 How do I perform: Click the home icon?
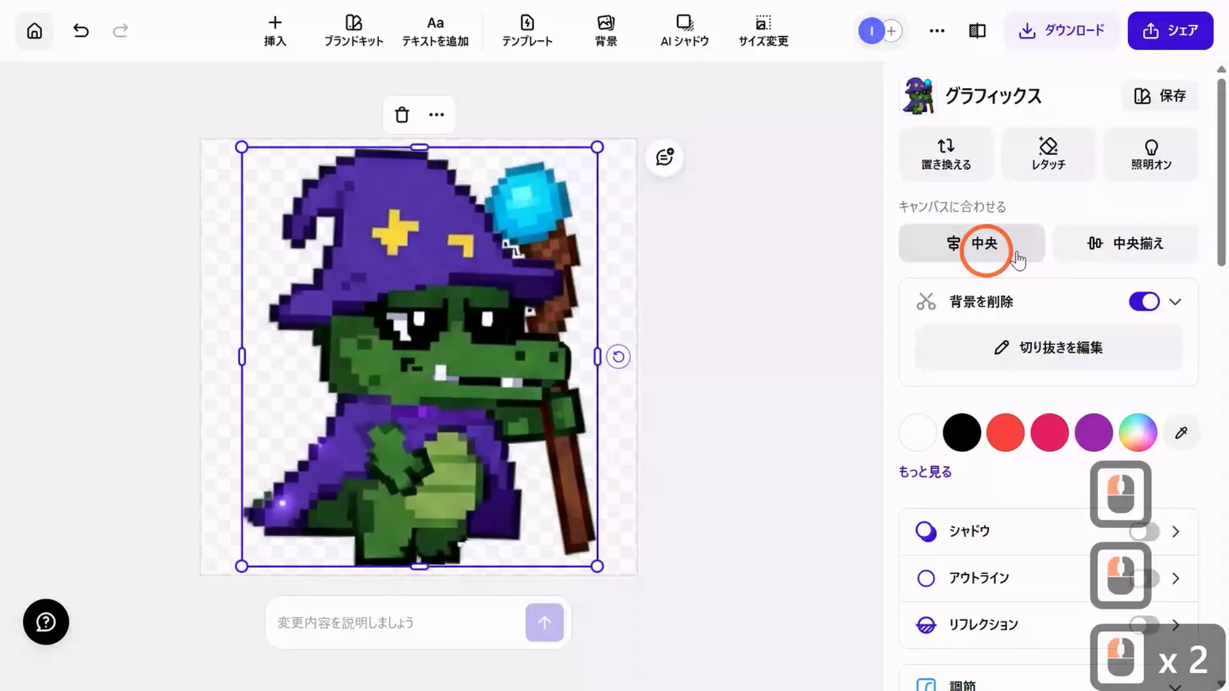pos(34,31)
